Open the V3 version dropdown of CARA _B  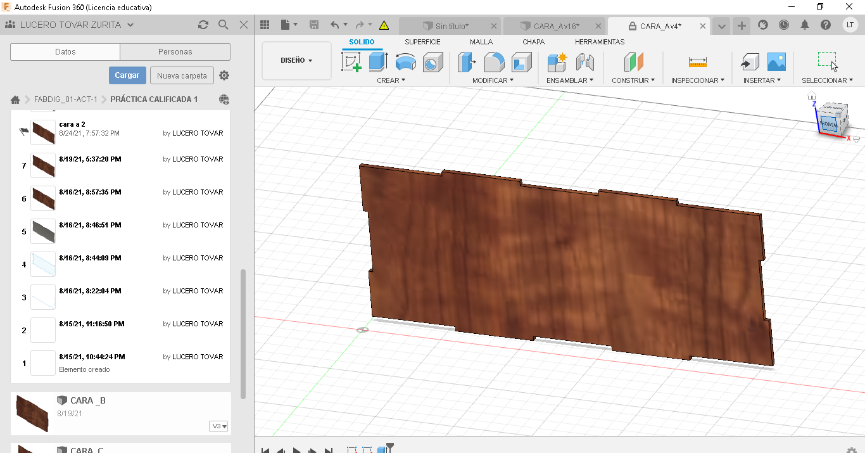click(218, 426)
